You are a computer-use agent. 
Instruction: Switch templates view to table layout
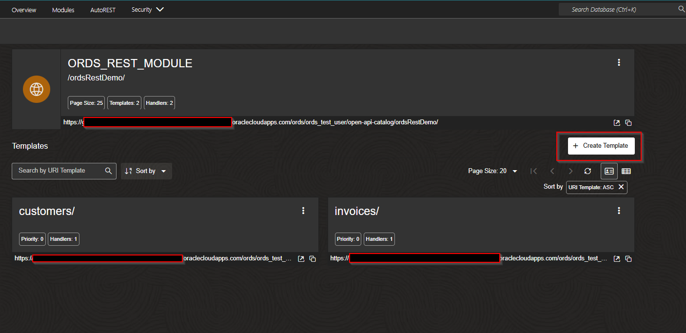click(x=627, y=171)
